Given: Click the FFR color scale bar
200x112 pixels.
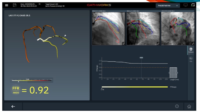Looking at the screenshot, I should coord(31,80).
